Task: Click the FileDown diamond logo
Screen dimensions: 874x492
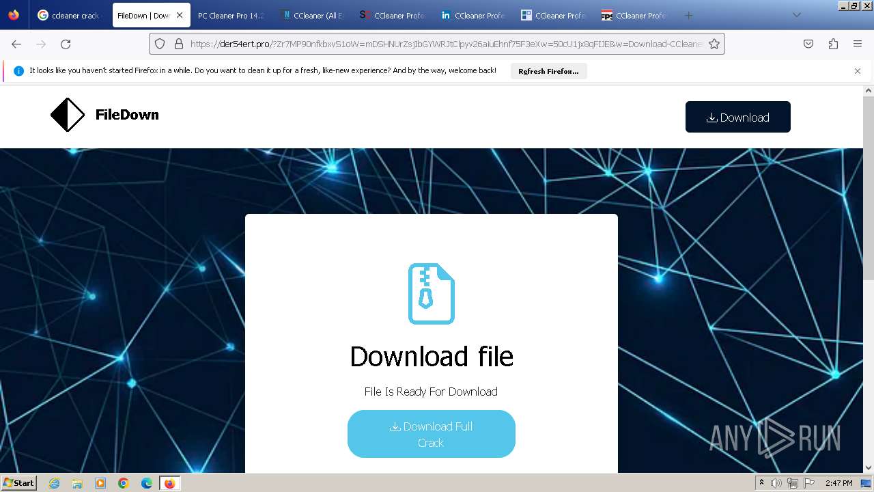Action: [x=68, y=115]
